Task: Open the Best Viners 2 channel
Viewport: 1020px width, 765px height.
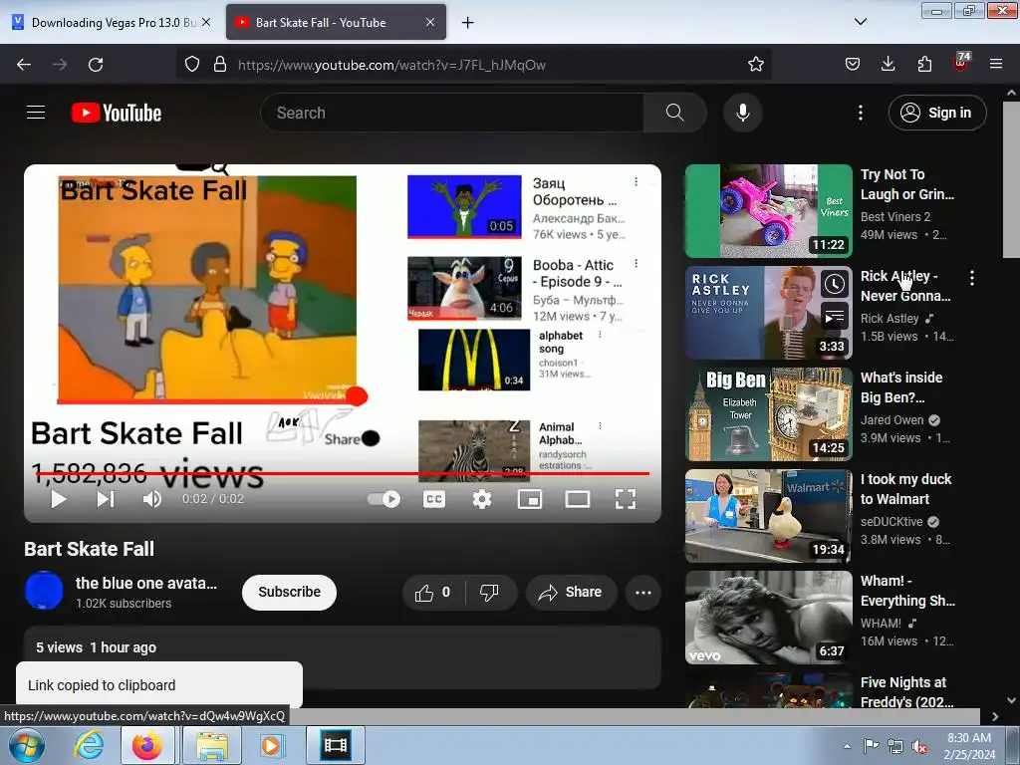Action: click(x=895, y=216)
